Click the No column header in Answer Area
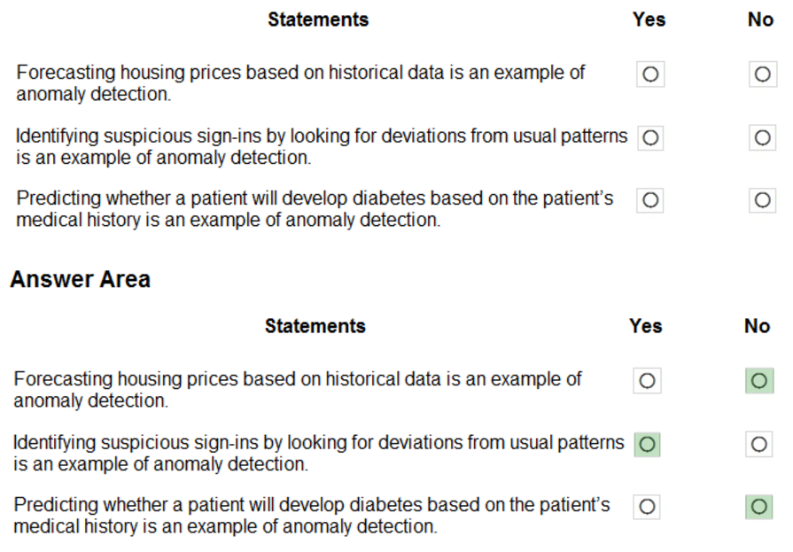The image size is (793, 552). 757,326
